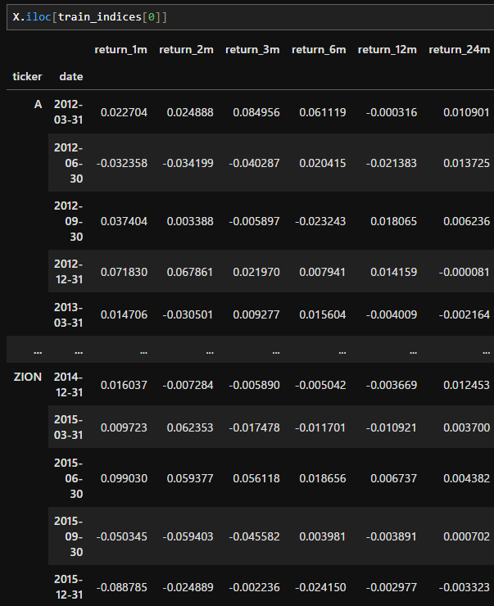Click the value -0.030501

[x=188, y=315]
